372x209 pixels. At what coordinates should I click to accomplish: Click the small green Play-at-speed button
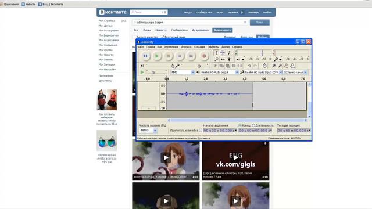(x=142, y=72)
